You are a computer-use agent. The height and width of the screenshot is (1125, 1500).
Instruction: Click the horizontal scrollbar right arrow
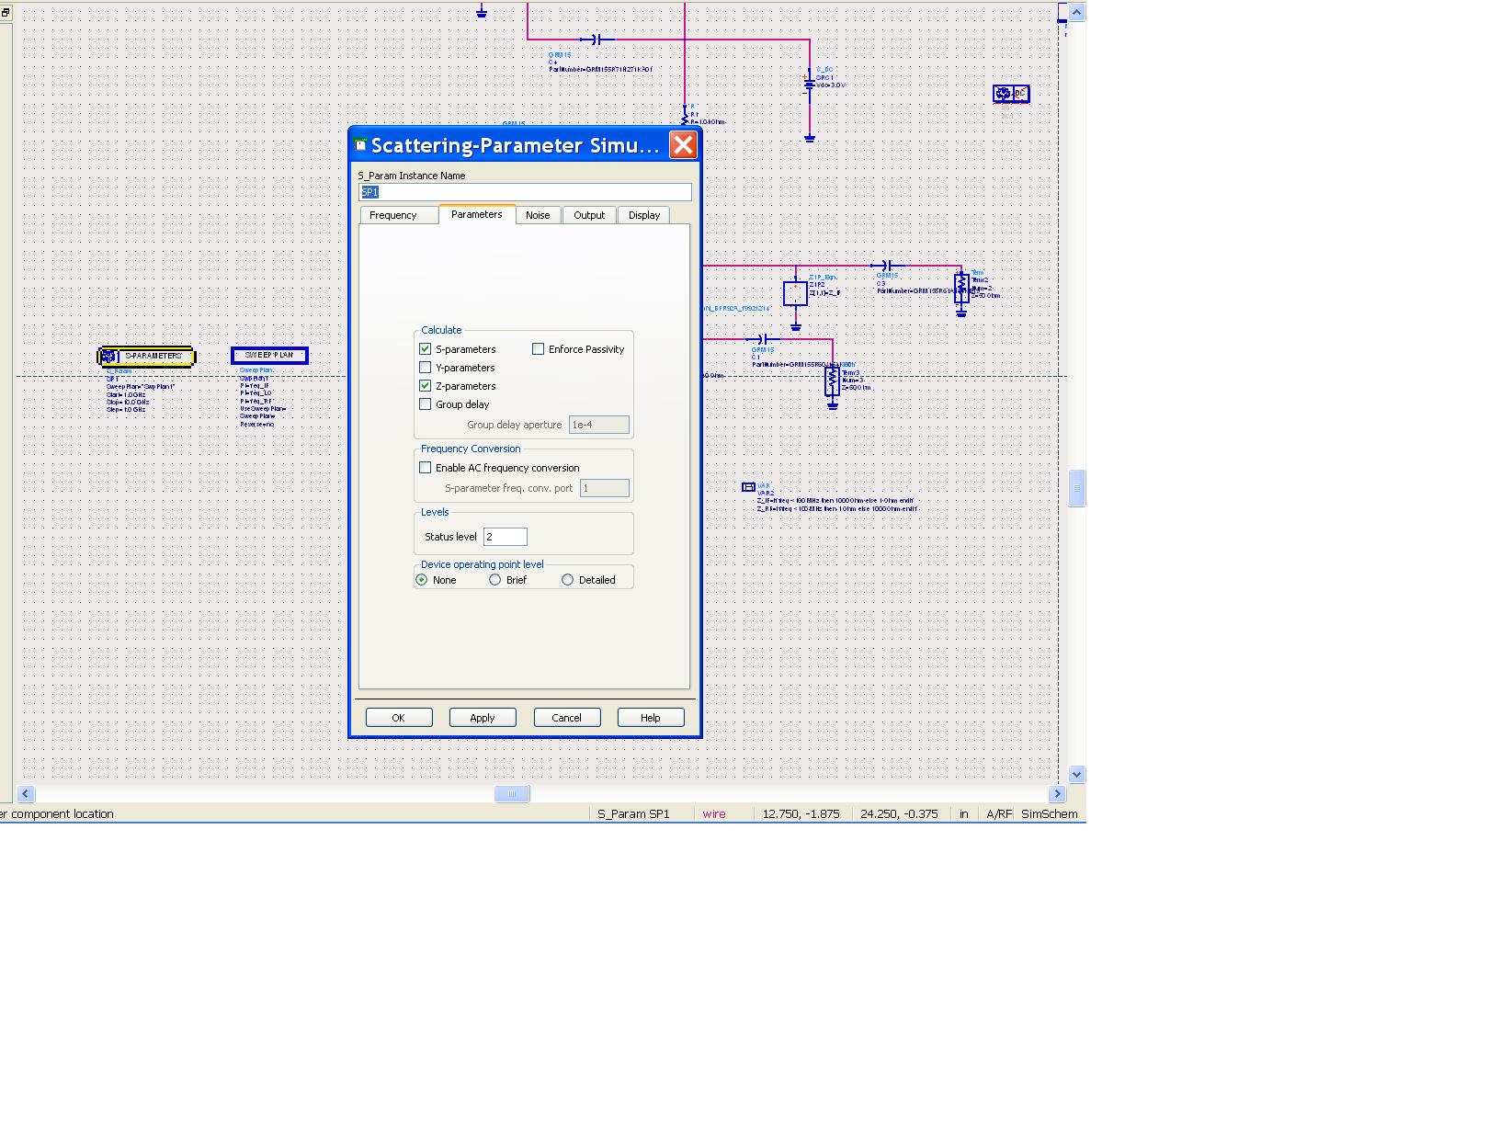pos(1057,794)
